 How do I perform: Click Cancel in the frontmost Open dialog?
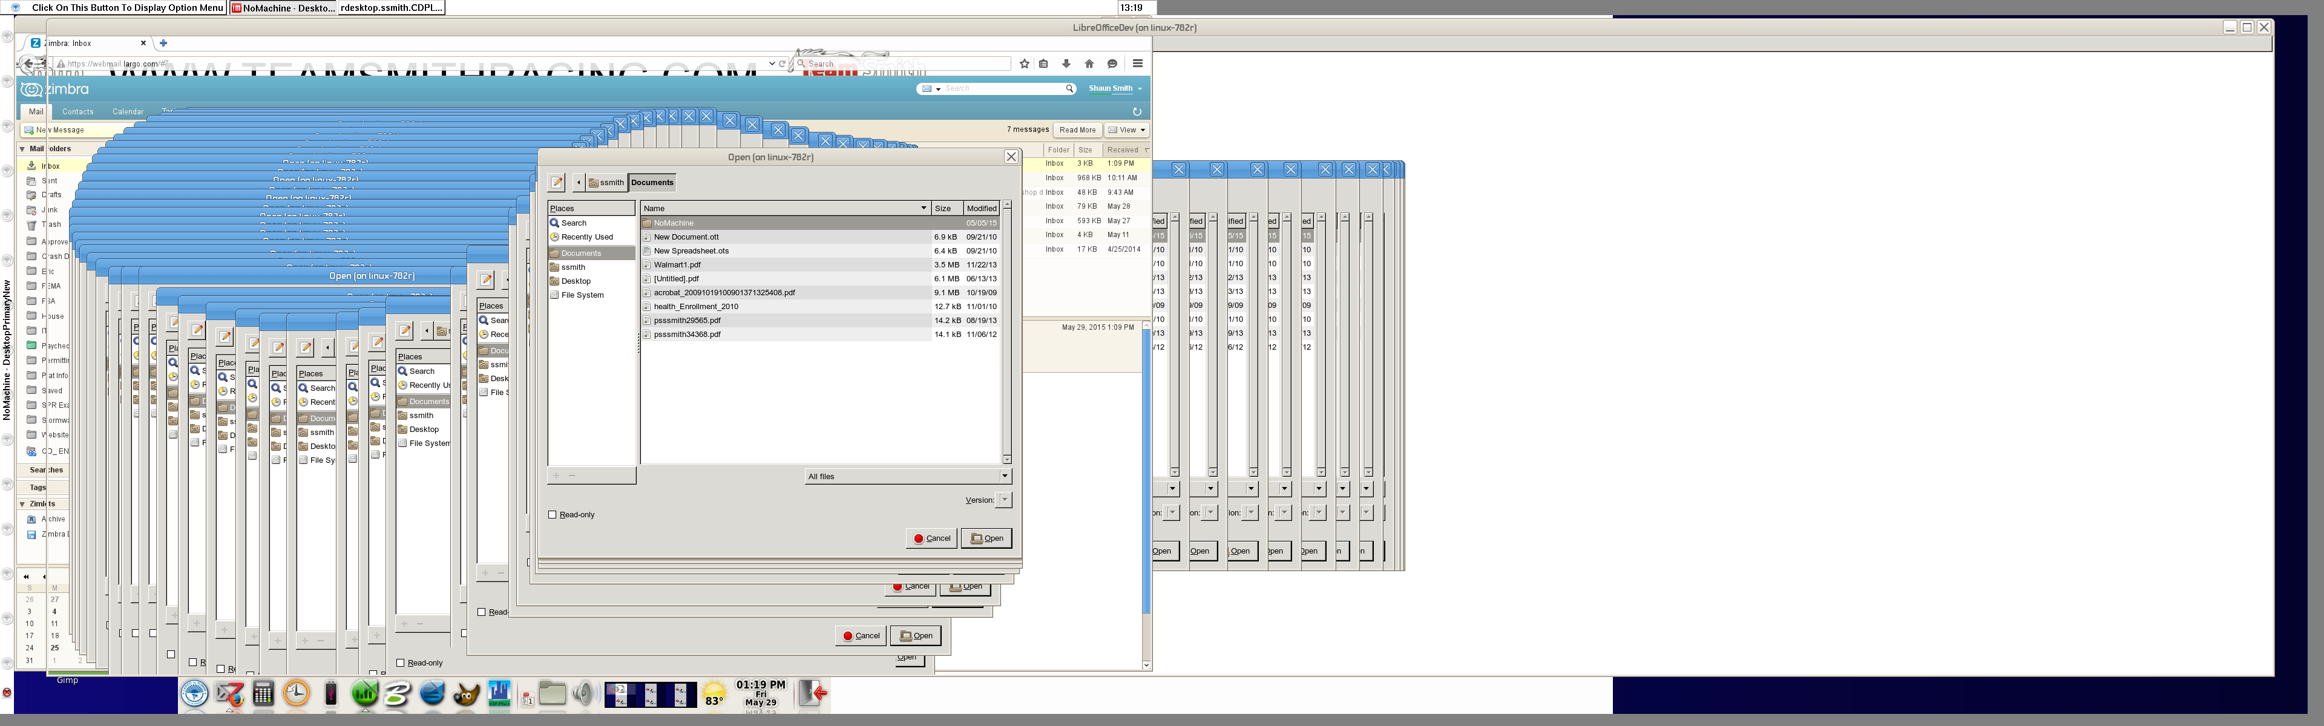pyautogui.click(x=932, y=538)
